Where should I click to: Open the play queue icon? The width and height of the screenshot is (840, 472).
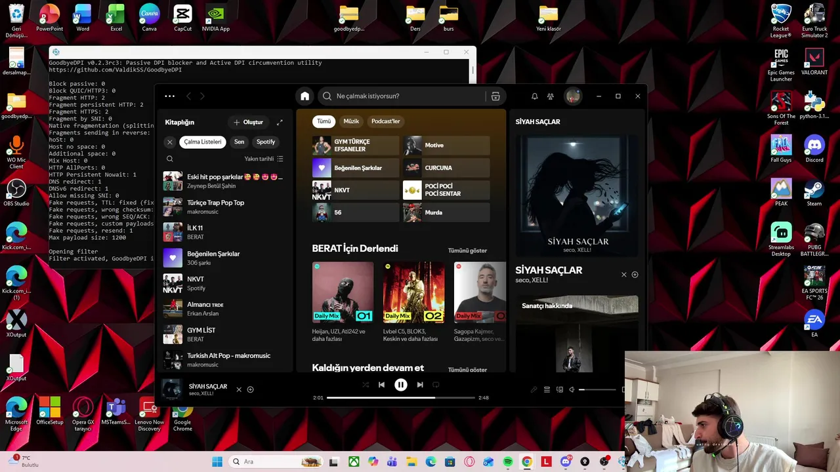(x=547, y=389)
